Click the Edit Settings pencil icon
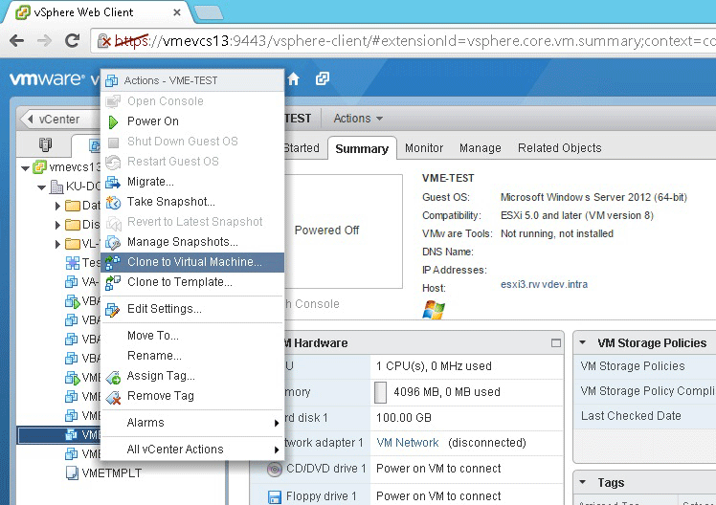The image size is (716, 505). click(113, 309)
